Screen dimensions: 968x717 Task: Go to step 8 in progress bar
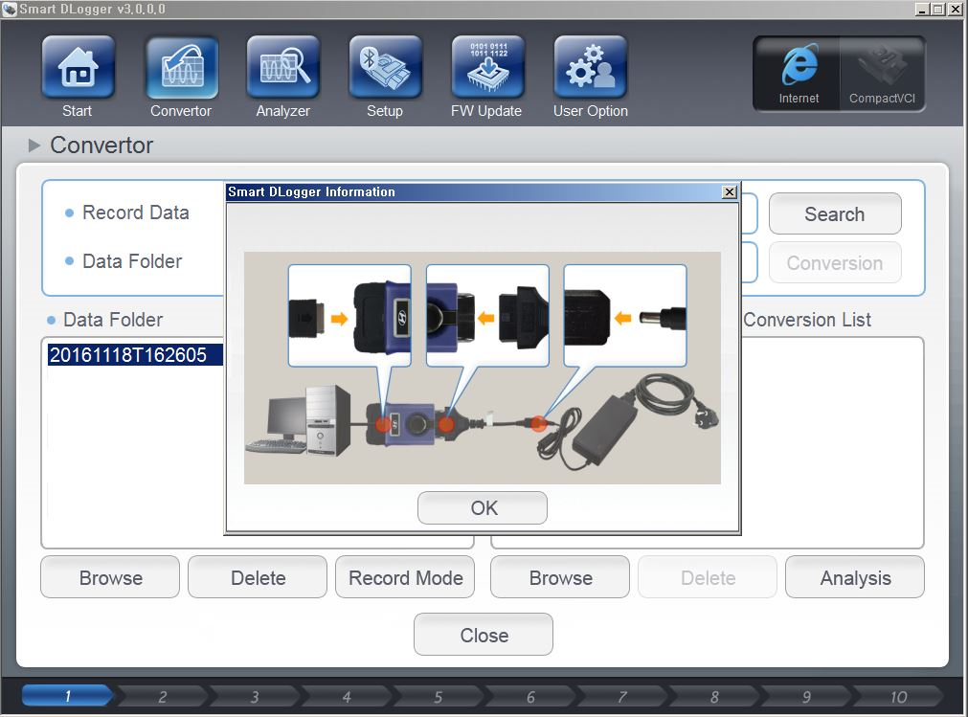point(713,696)
